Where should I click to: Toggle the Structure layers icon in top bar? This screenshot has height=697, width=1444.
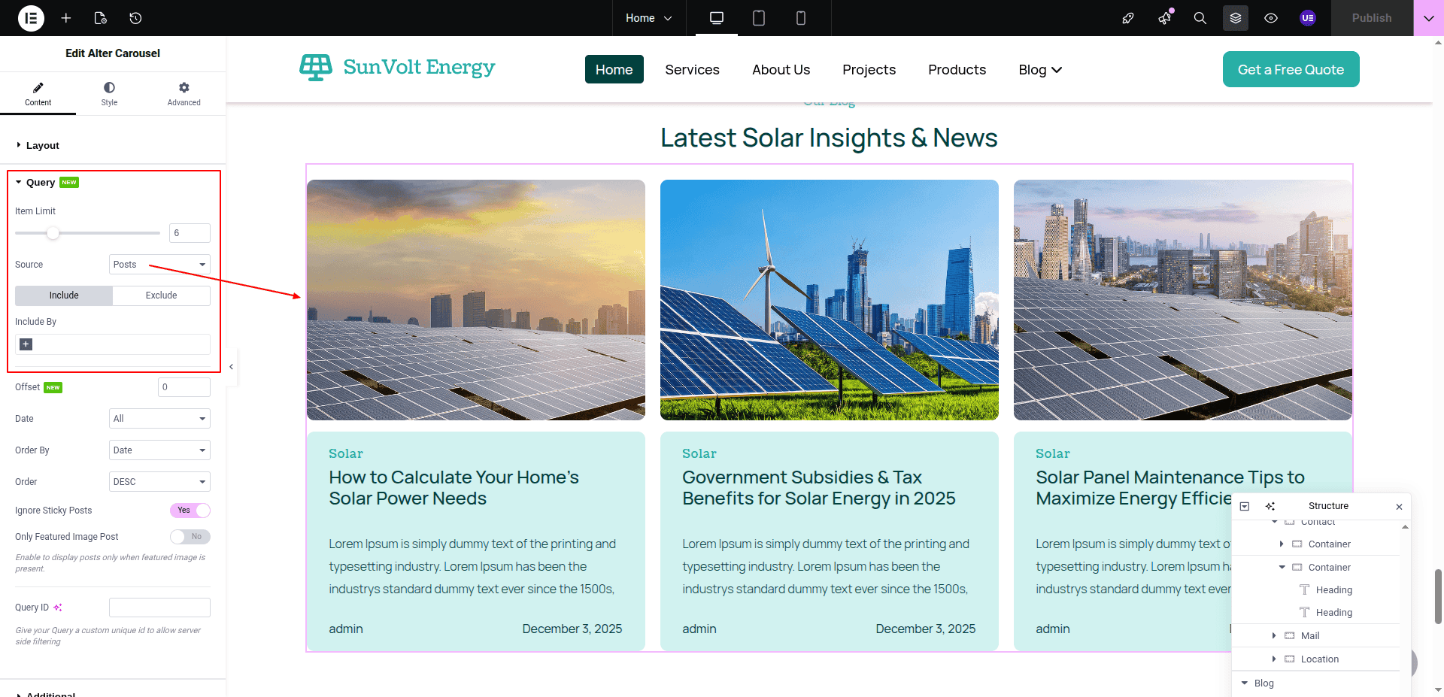[1235, 18]
